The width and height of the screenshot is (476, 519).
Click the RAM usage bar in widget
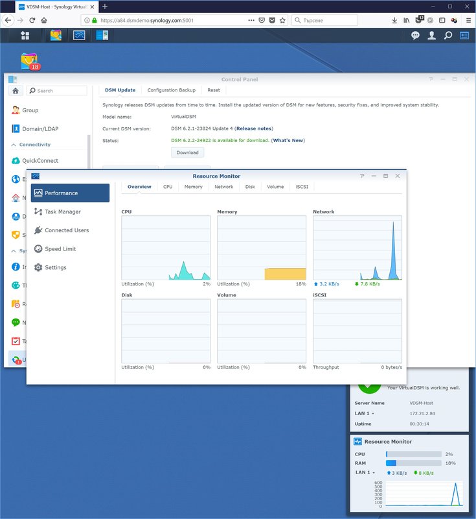tap(414, 463)
